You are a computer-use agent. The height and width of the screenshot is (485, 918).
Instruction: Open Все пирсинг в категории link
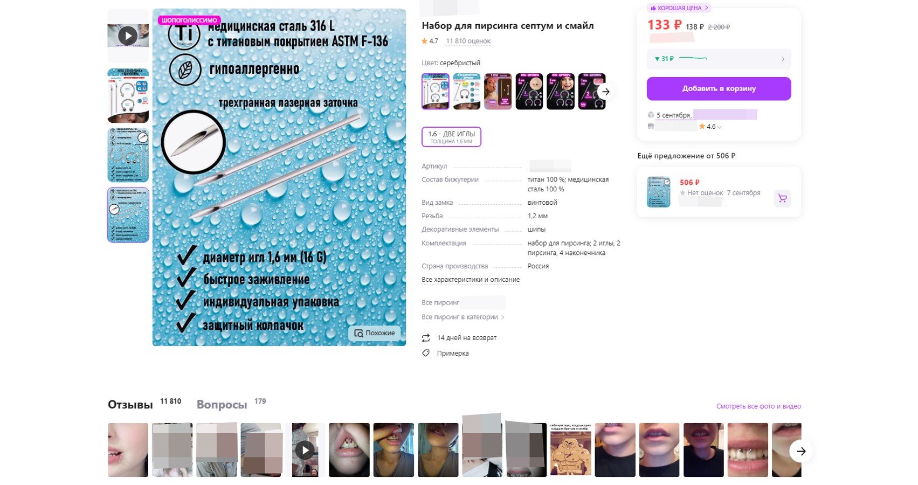pos(463,317)
